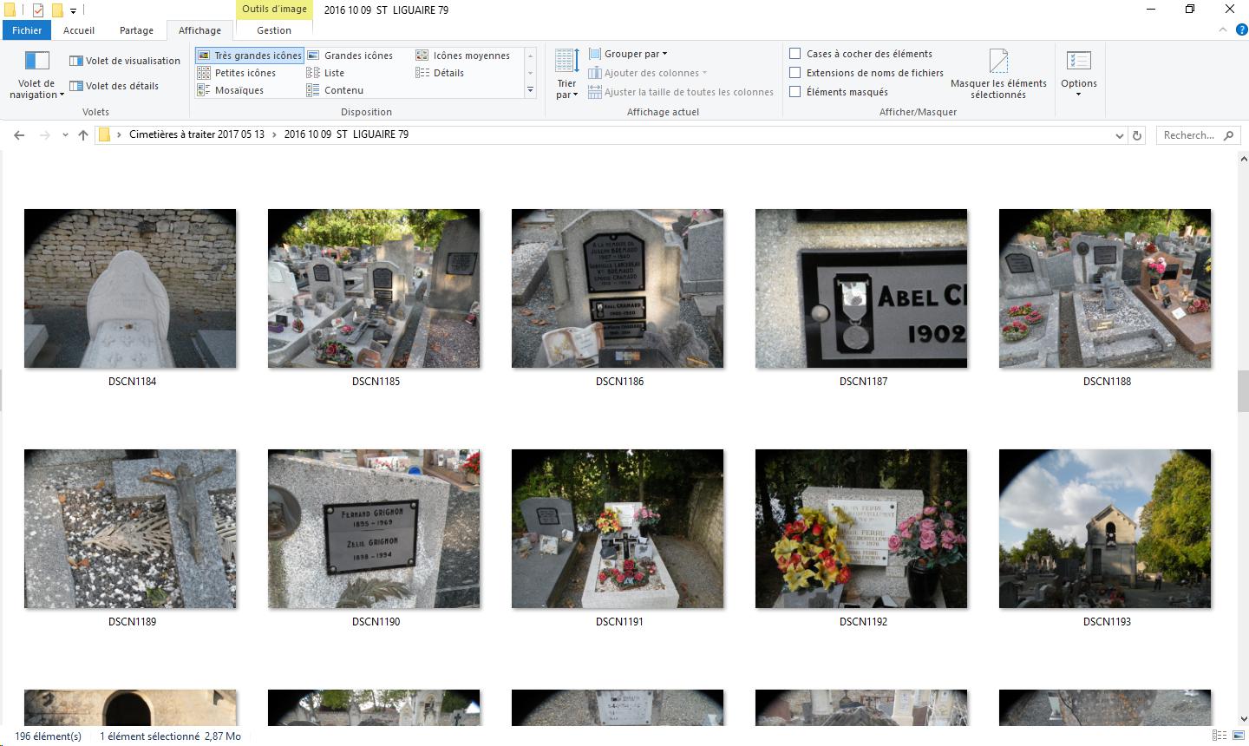Open the Trier par sort menu
The image size is (1249, 746).
(x=566, y=75)
